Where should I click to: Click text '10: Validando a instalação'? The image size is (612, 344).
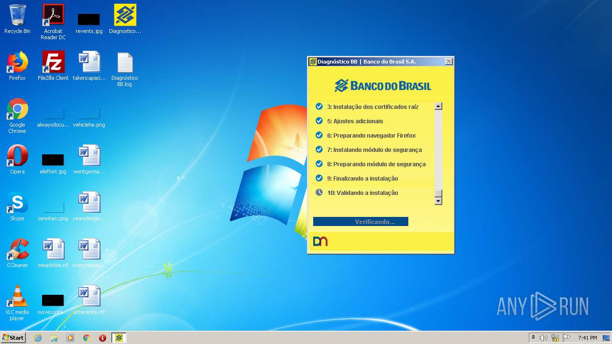pos(362,193)
